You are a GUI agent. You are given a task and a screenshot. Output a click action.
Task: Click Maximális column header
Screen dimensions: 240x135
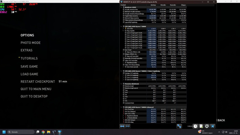pyautogui.click(x=171, y=5)
